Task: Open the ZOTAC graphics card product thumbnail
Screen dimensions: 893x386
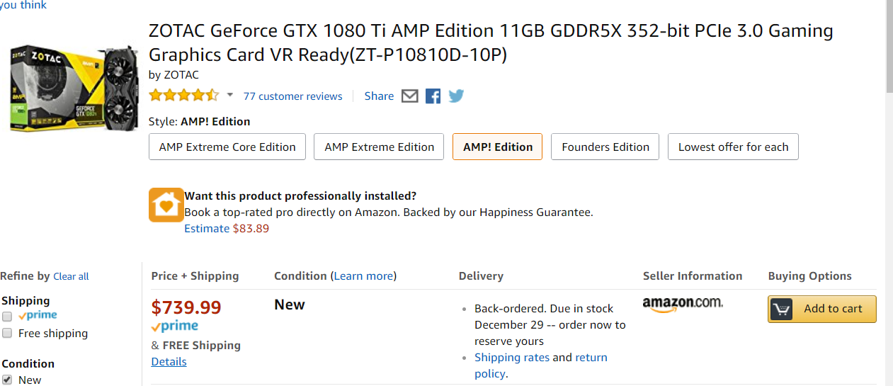Action: point(73,88)
